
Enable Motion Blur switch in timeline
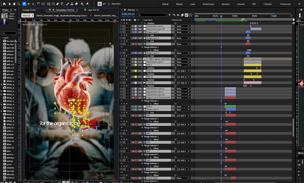(186, 15)
